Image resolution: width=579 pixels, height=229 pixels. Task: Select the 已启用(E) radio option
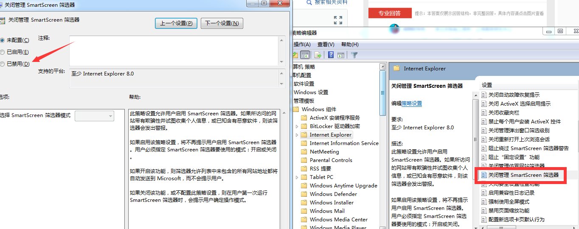[x=2, y=52]
